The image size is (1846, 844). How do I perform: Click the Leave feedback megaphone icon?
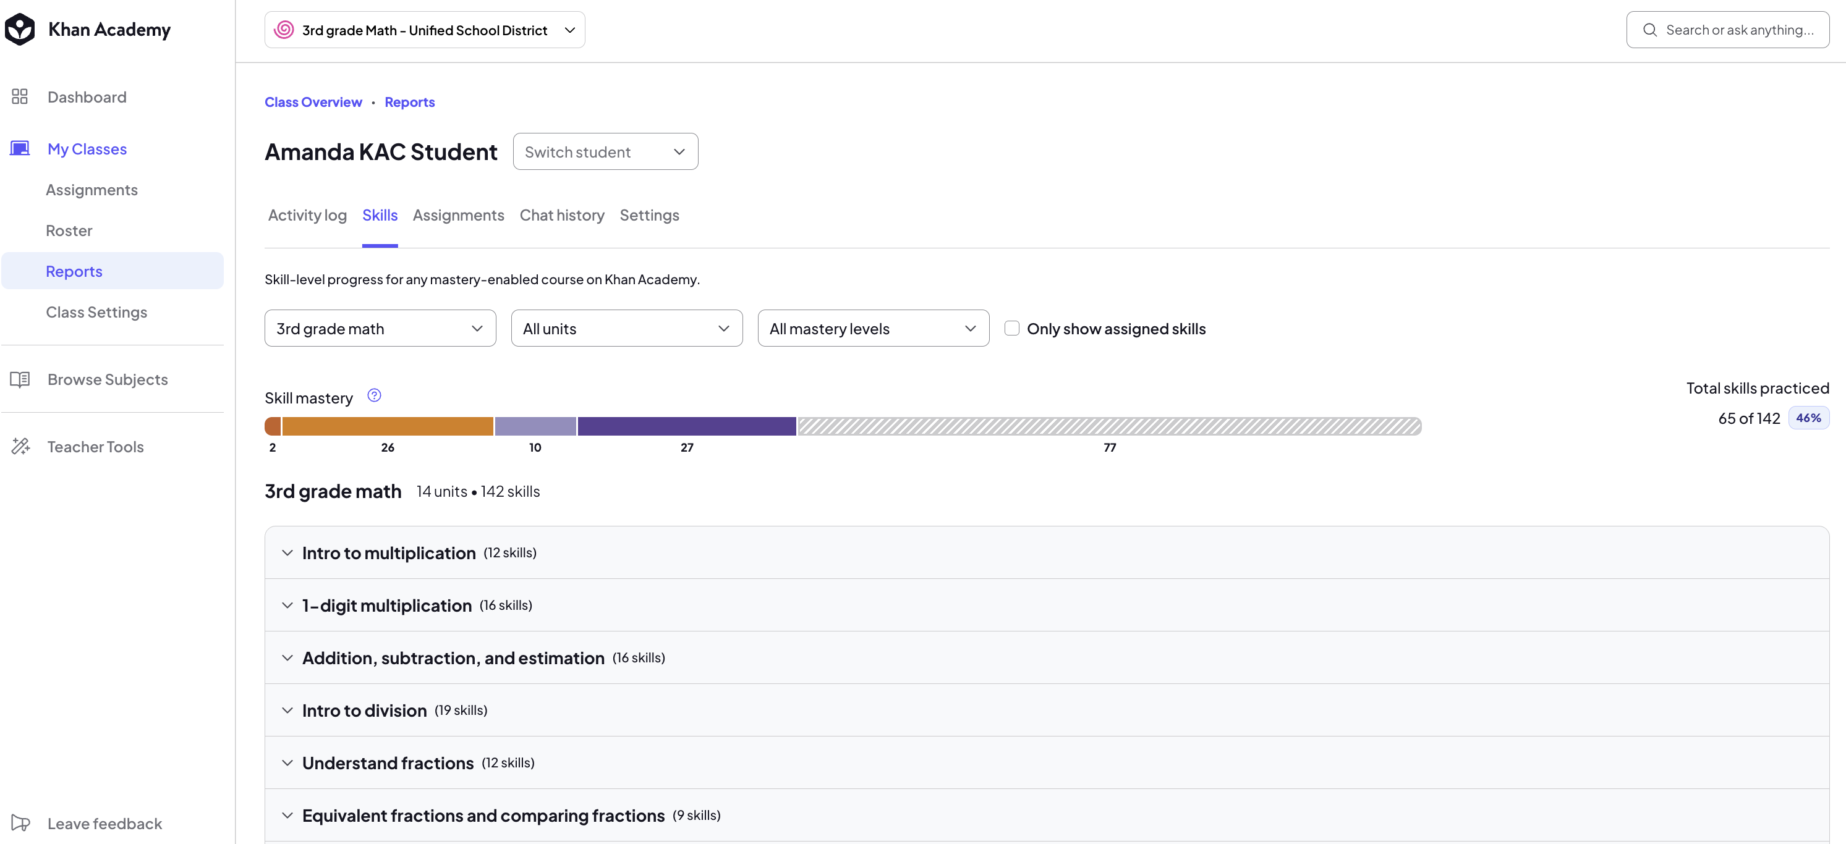pos(20,823)
